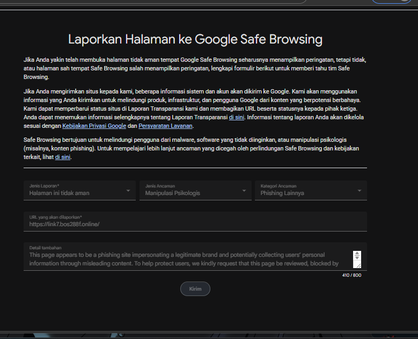Image resolution: width=418 pixels, height=339 pixels.
Task: Click the 'Laporkan Halaman ke Google Safe Browsing' heading
Action: coord(195,39)
